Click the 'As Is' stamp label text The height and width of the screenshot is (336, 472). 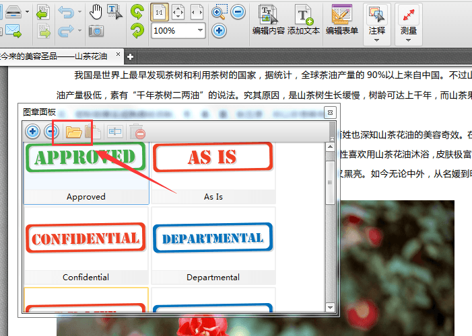pyautogui.click(x=213, y=197)
